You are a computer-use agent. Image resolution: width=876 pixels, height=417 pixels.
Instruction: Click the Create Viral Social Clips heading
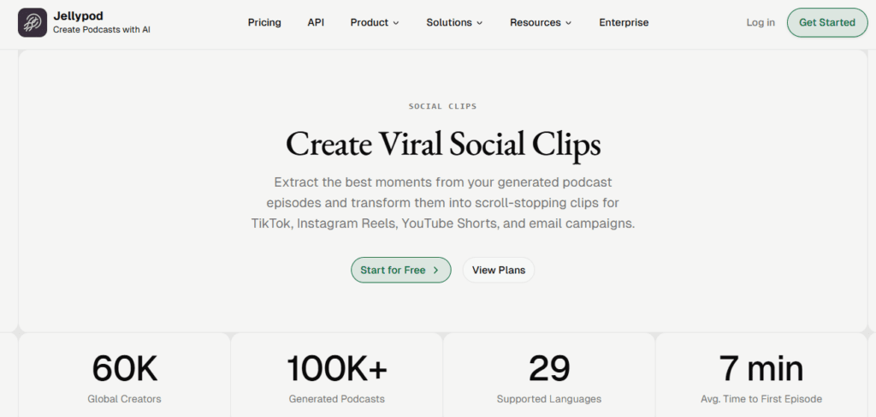443,144
